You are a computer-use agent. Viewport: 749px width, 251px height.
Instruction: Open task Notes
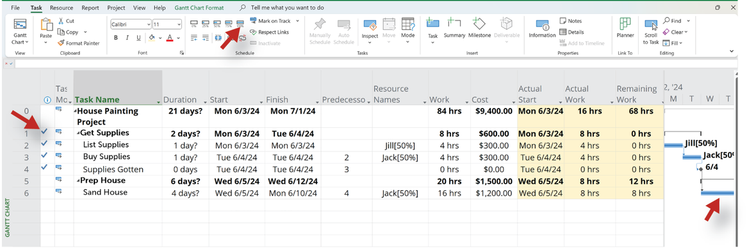tap(570, 21)
